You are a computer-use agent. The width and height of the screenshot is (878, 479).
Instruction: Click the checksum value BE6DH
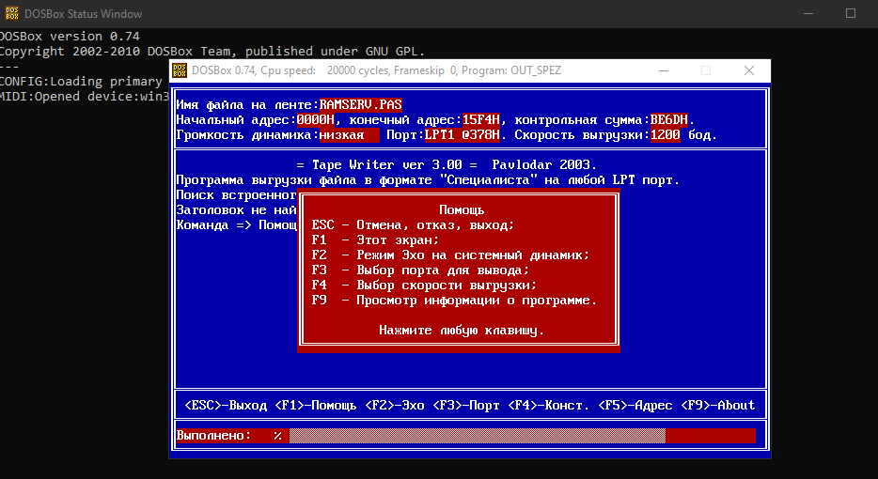click(x=669, y=120)
